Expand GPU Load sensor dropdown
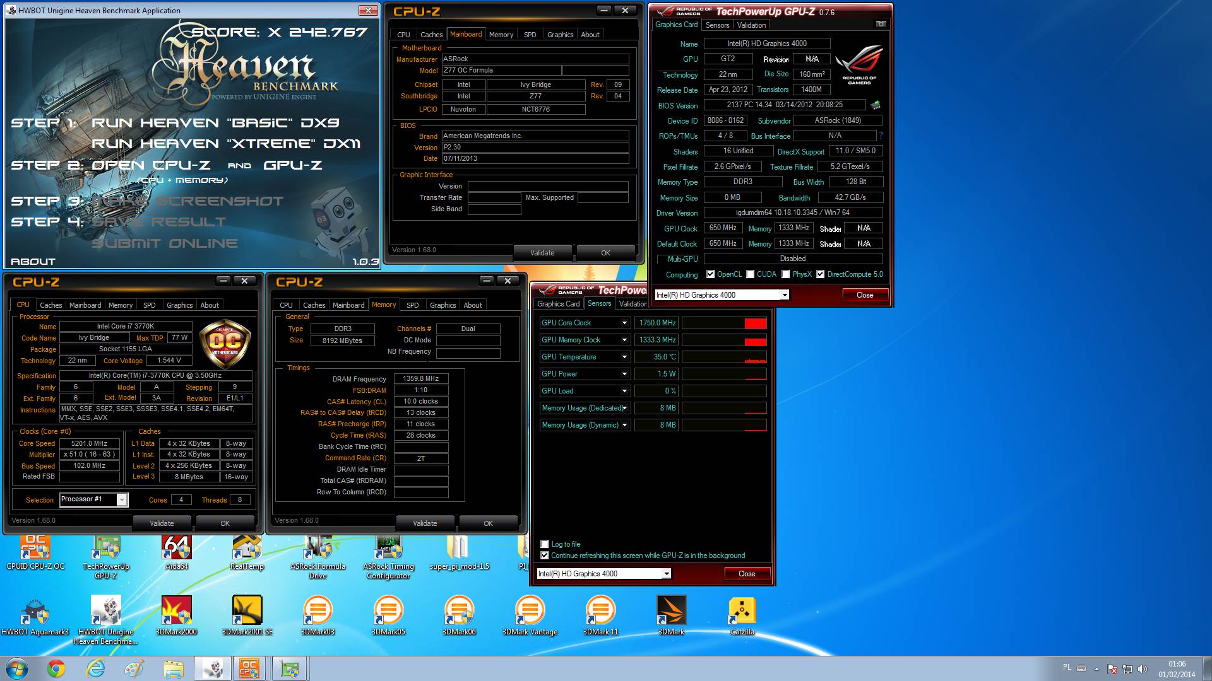Screen dimensions: 1212x681 [x=624, y=391]
